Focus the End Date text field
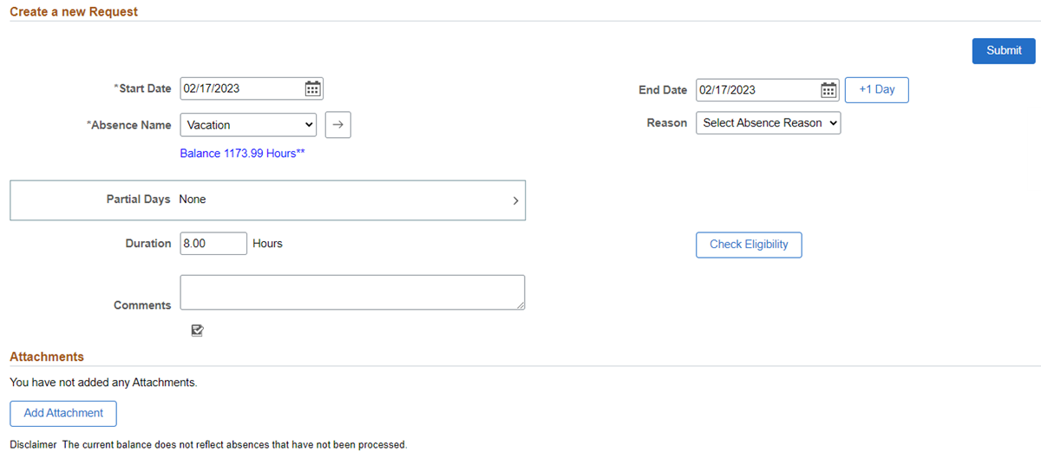Viewport: 1041px width, 458px height. coord(756,90)
